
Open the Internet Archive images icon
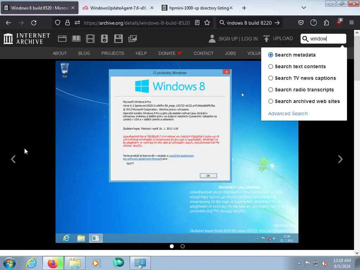tap(133, 39)
